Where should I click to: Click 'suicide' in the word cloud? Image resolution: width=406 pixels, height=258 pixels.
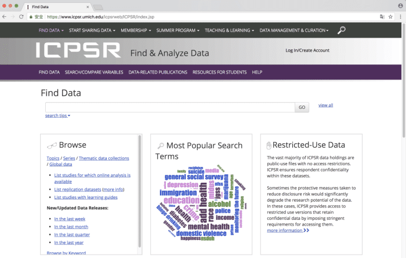click(x=196, y=172)
